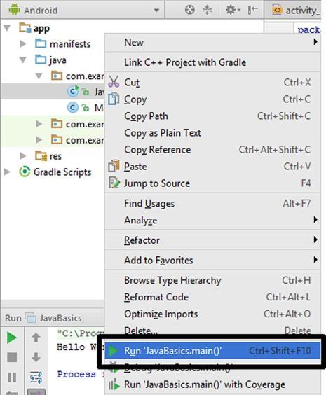Click the Up stack trace arrow
This screenshot has width=326, height=395.
(36, 338)
